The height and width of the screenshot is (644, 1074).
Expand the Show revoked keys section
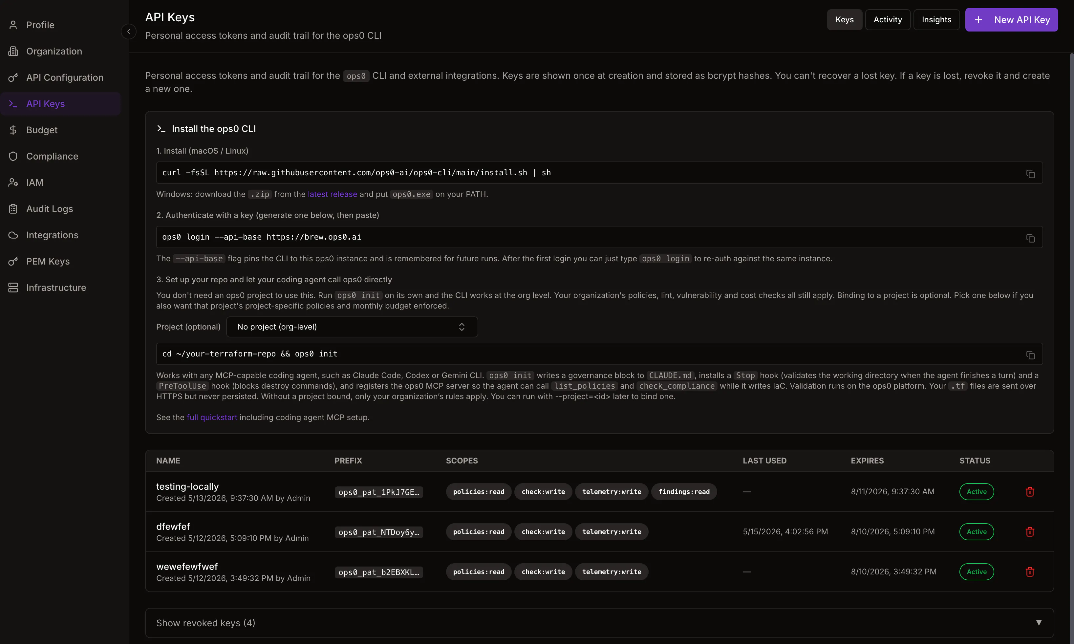point(599,623)
